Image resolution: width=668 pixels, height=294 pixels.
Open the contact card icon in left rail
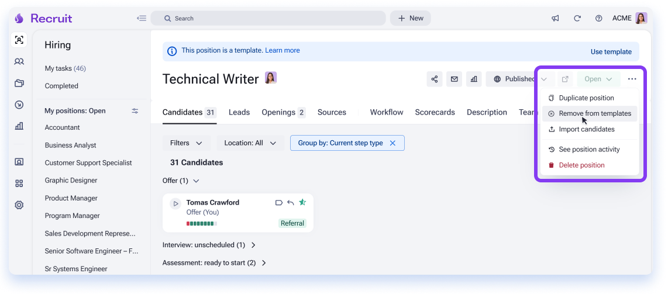tap(19, 162)
